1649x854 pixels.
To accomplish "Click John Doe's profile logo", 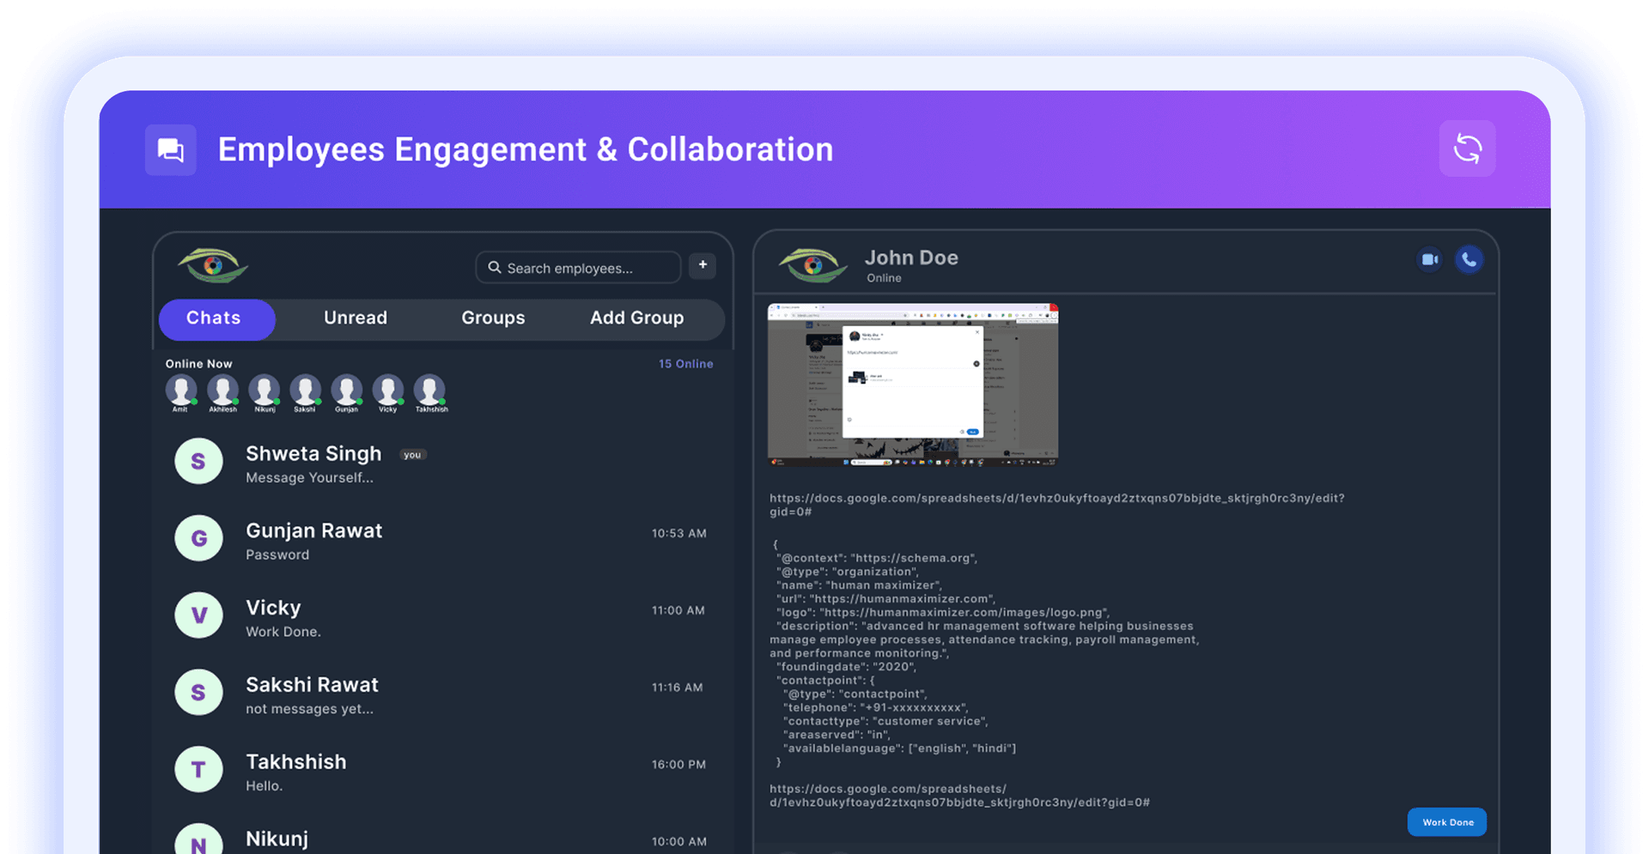I will pyautogui.click(x=811, y=263).
